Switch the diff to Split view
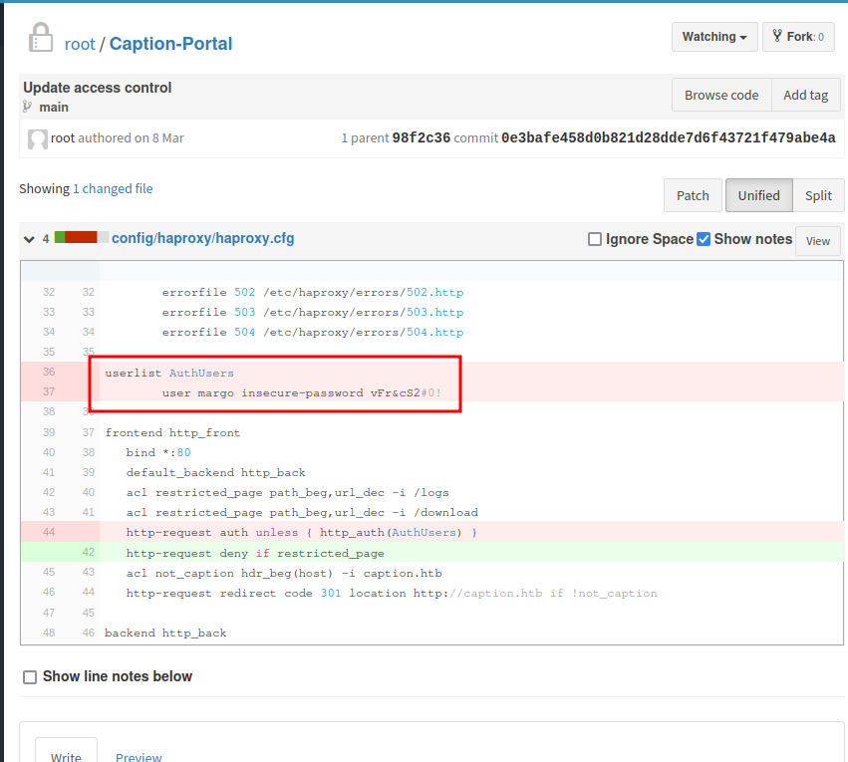The image size is (848, 762). tap(818, 196)
